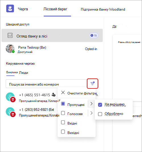This screenshot has width=142, height=152.
Task: Toggle the Пропущені filter checkbox
Action: (63, 104)
